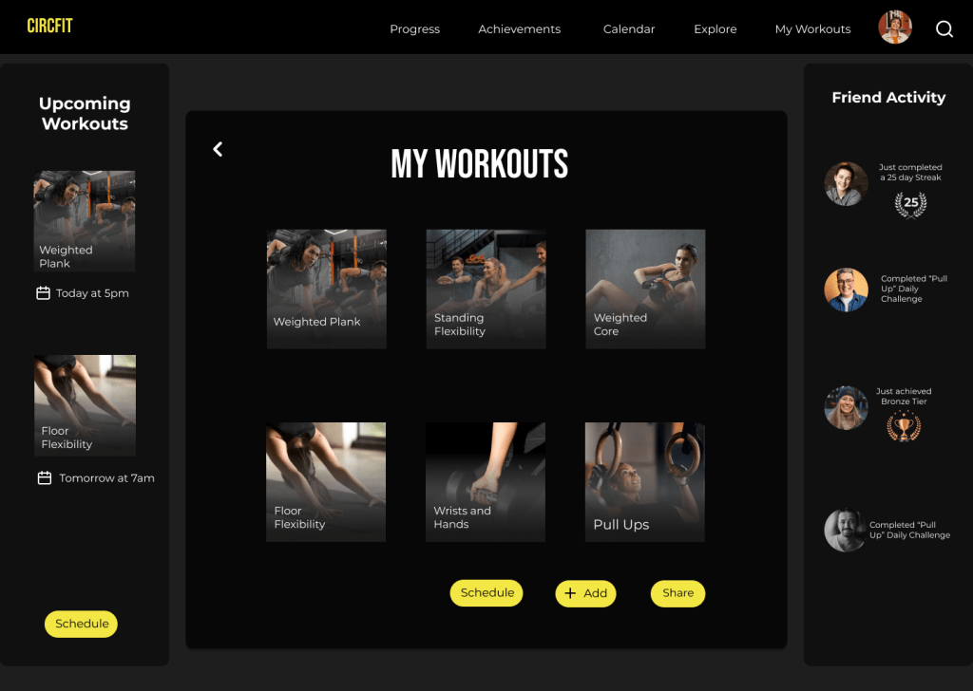
Task: Click the Bronze Tier trophy icon
Action: point(905,426)
